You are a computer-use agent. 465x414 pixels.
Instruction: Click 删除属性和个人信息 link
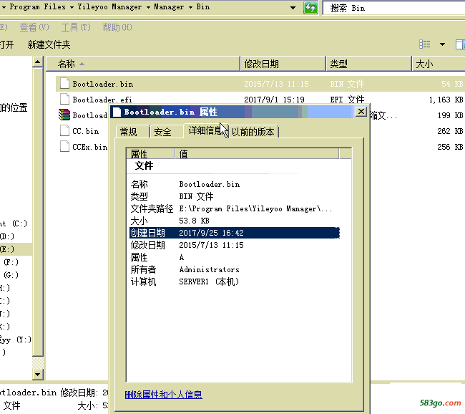tap(163, 395)
